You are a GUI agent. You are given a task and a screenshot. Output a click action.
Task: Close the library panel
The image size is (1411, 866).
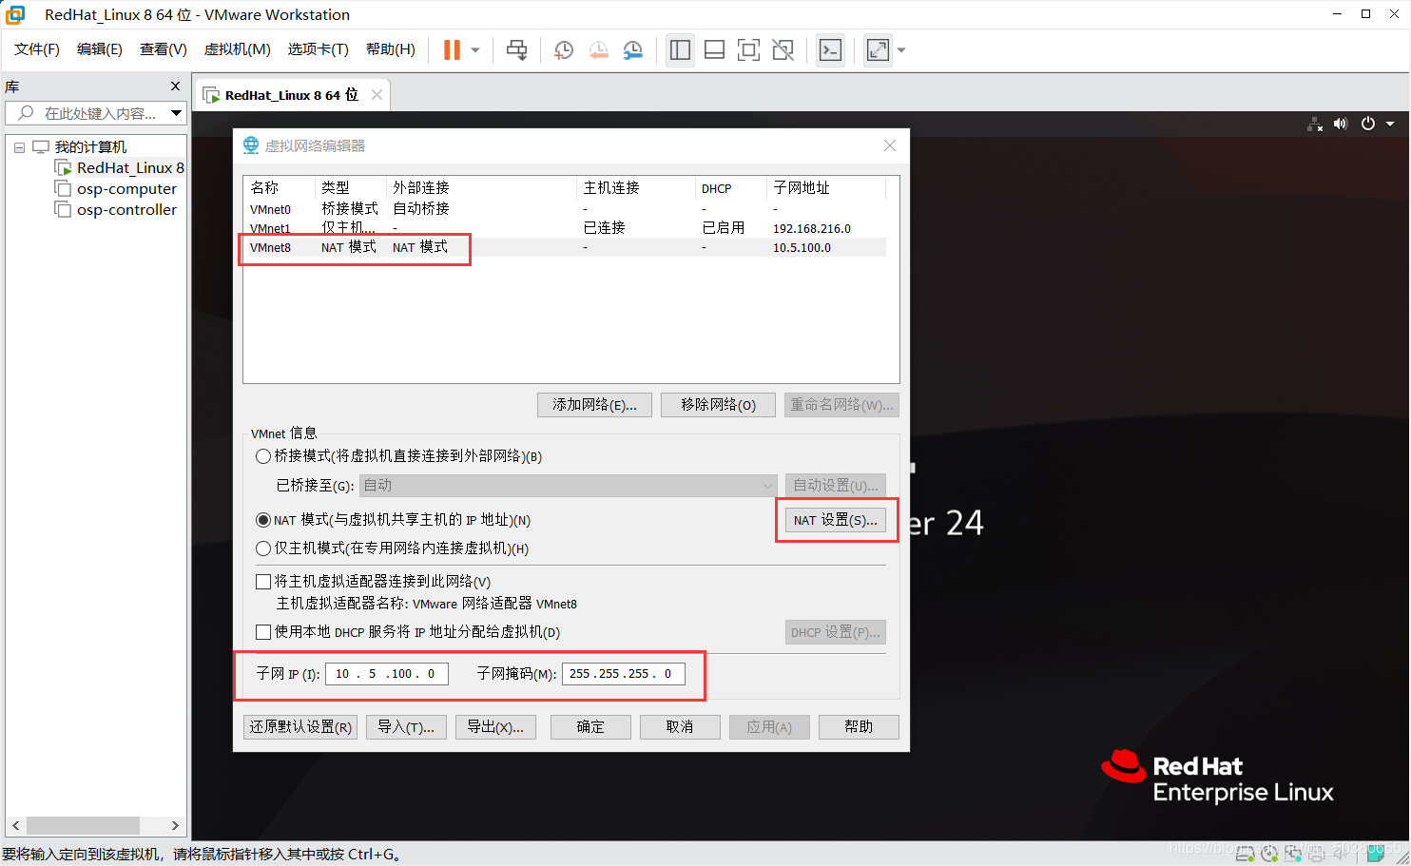175,87
